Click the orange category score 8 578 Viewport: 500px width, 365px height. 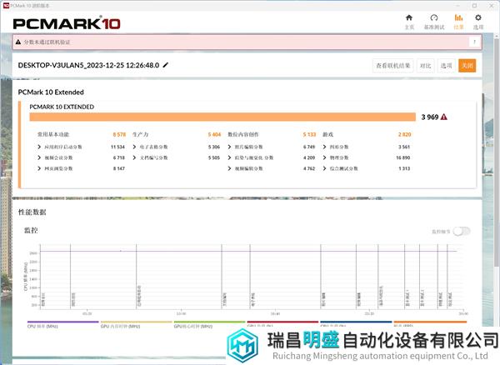pos(119,134)
